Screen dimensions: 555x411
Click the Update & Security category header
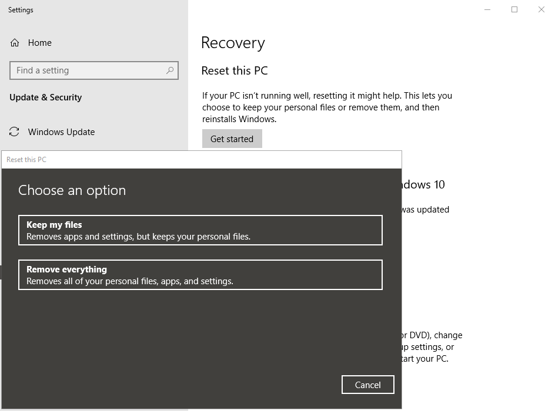pyautogui.click(x=45, y=97)
